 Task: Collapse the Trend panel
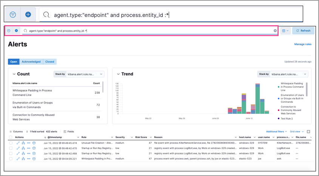point(118,74)
